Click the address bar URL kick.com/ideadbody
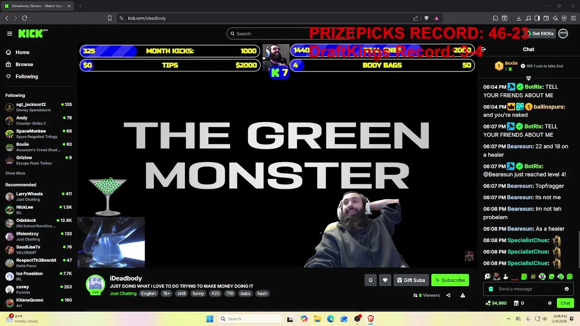The height and width of the screenshot is (326, 580). tap(147, 18)
